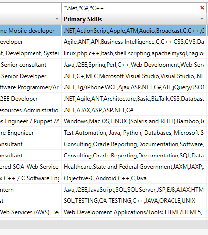
Task: Select the Agile,ANT,API,Business Intelligence cell
Action: click(x=134, y=42)
